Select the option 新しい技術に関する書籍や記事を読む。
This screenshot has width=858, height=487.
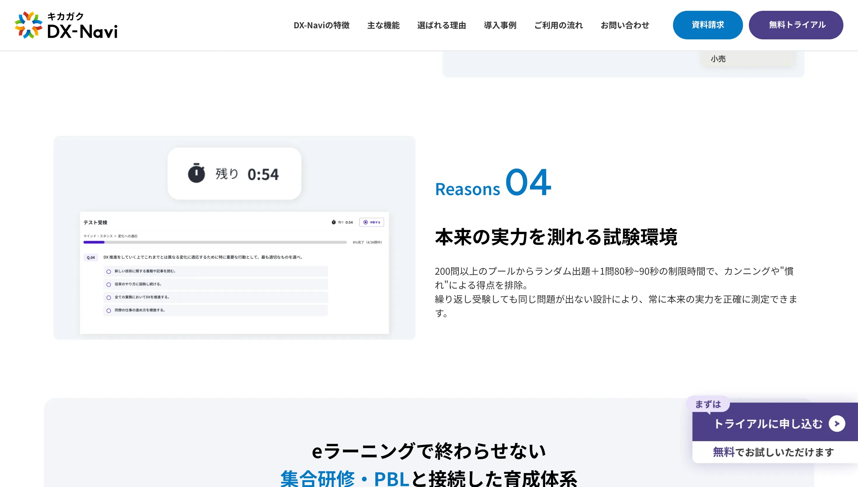[x=215, y=271]
